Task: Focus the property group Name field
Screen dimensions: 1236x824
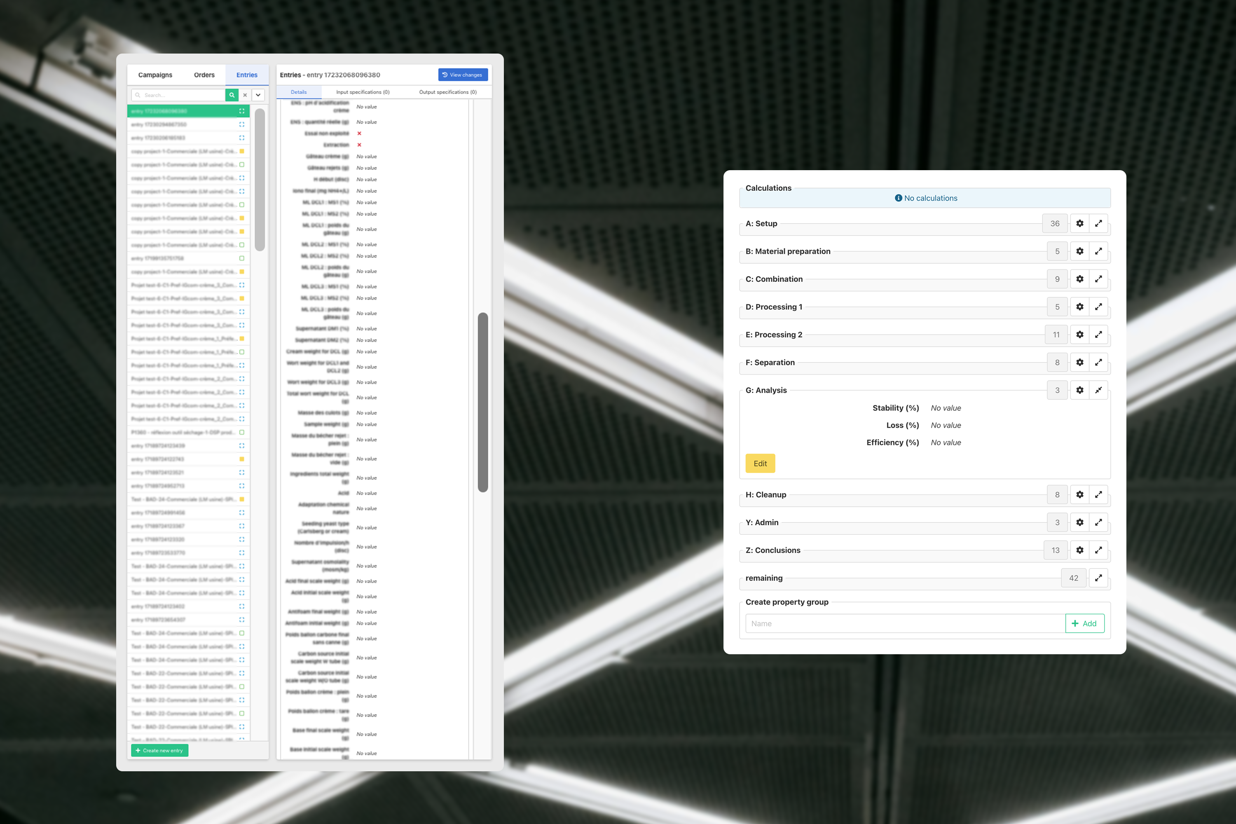Action: pyautogui.click(x=906, y=623)
